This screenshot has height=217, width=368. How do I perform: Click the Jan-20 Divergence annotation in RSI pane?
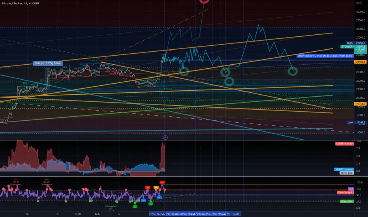(47, 182)
